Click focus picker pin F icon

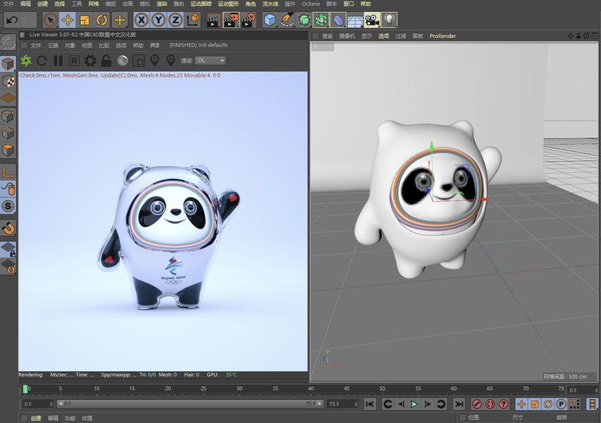pyautogui.click(x=154, y=60)
